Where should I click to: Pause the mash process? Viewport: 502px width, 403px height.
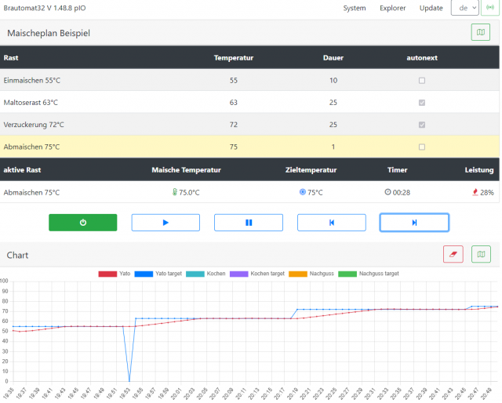tap(249, 223)
